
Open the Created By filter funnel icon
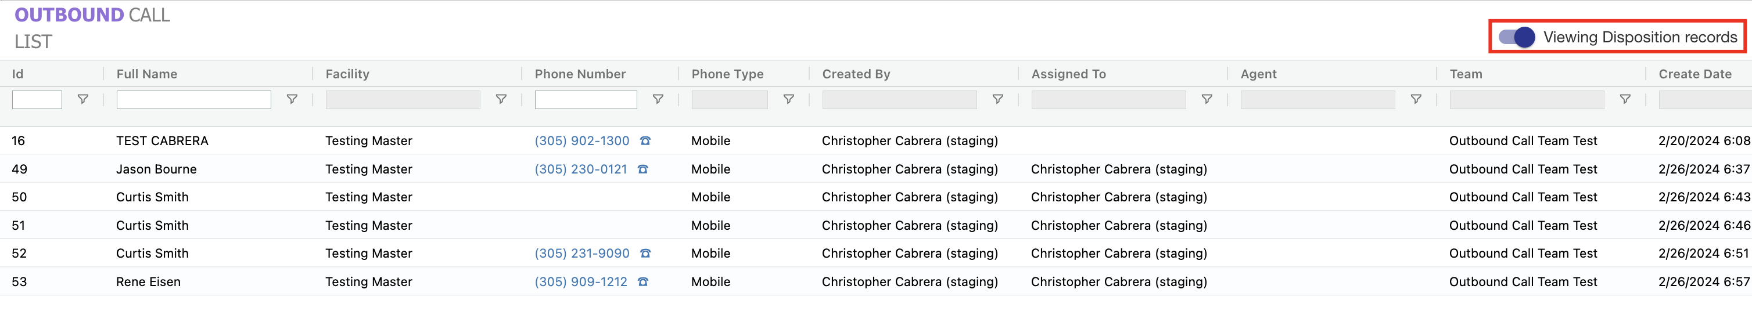pyautogui.click(x=998, y=99)
